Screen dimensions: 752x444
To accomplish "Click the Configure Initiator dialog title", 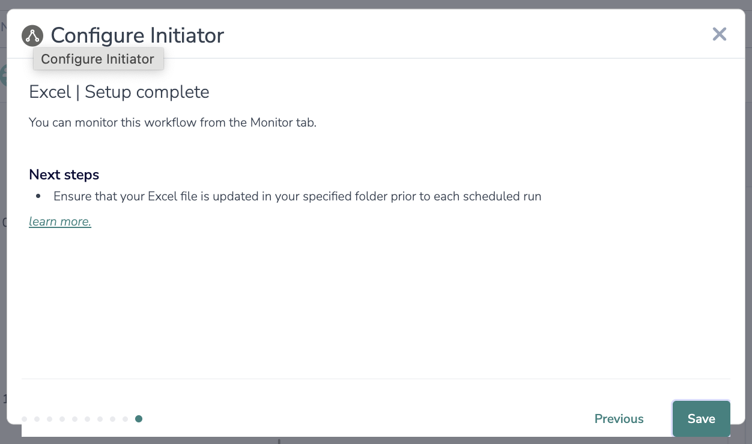I will (137, 35).
